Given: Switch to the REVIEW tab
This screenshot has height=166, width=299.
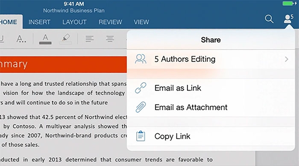Looking at the screenshot, I should point(110,22).
